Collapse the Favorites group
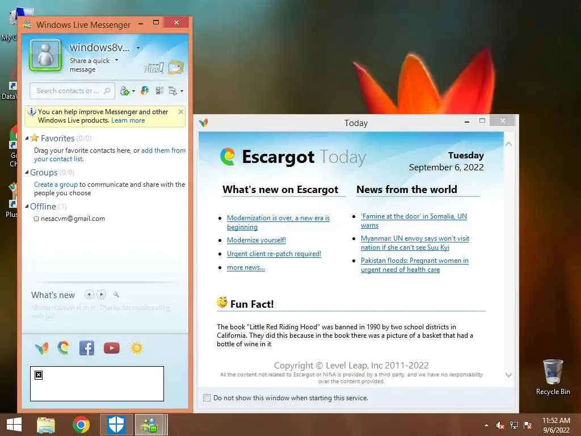 [27, 139]
